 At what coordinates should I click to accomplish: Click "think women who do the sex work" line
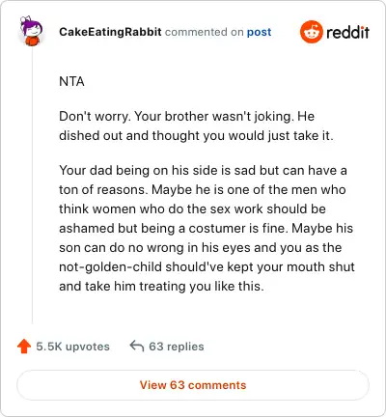pos(192,208)
